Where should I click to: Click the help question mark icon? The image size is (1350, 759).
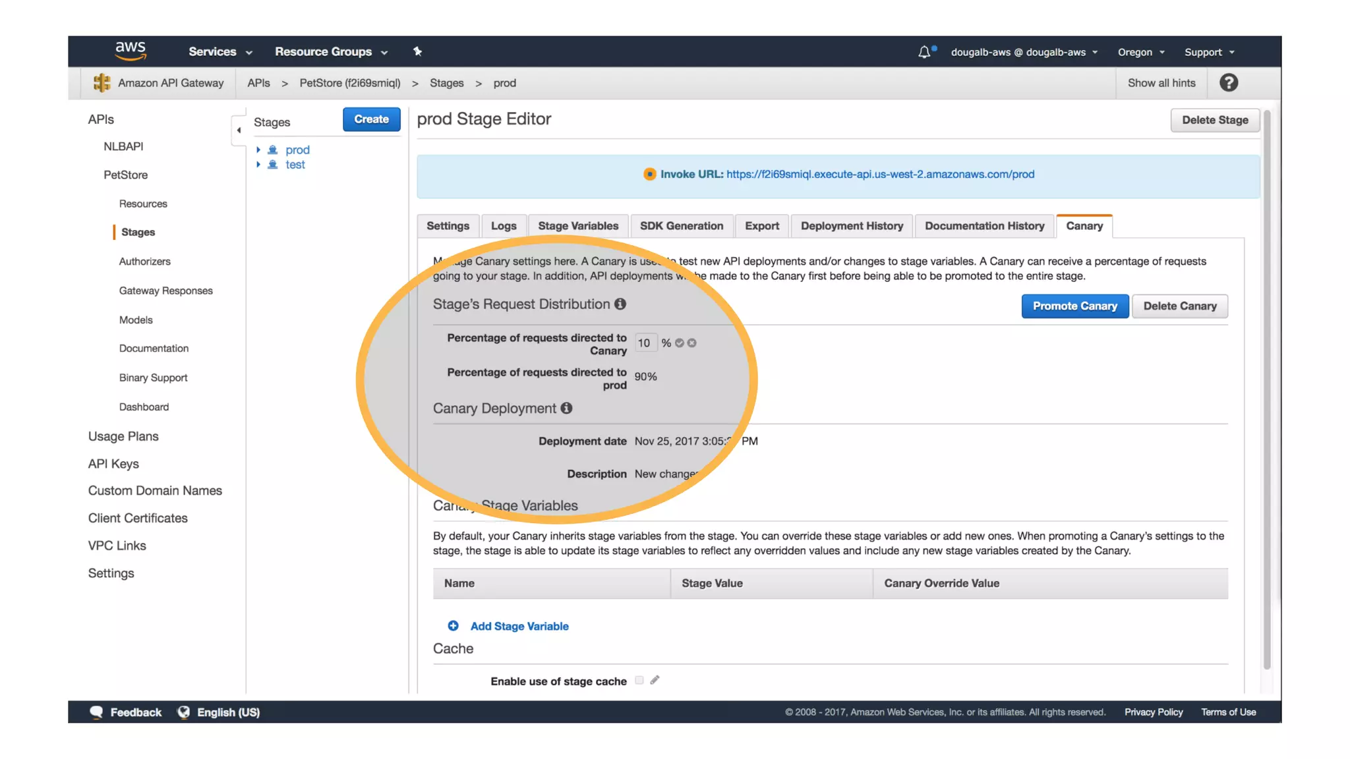point(1228,83)
